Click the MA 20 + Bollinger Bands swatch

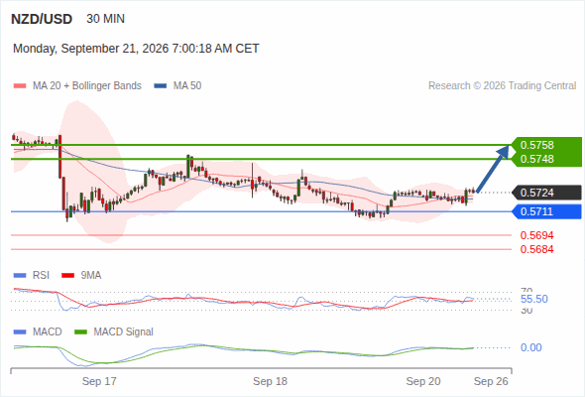(20, 86)
